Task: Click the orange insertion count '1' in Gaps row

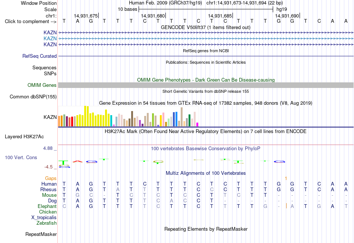Action: coord(286,179)
